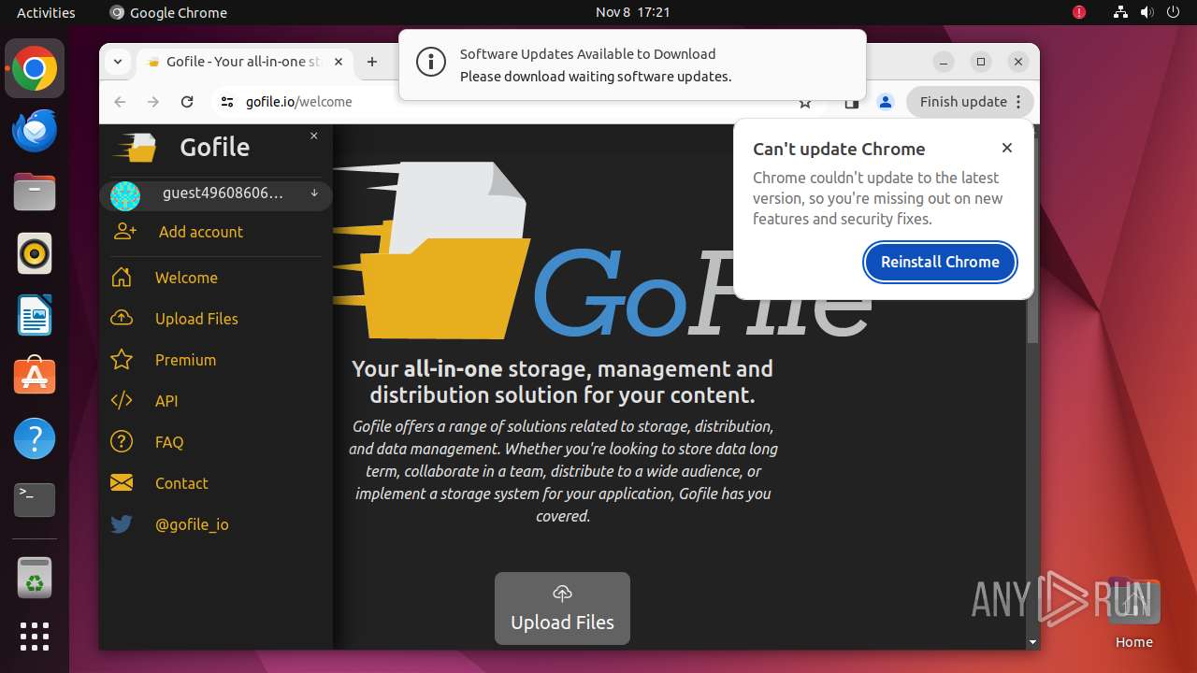Click the Upload Files cloud icon in sidebar
The image size is (1197, 673).
122,319
